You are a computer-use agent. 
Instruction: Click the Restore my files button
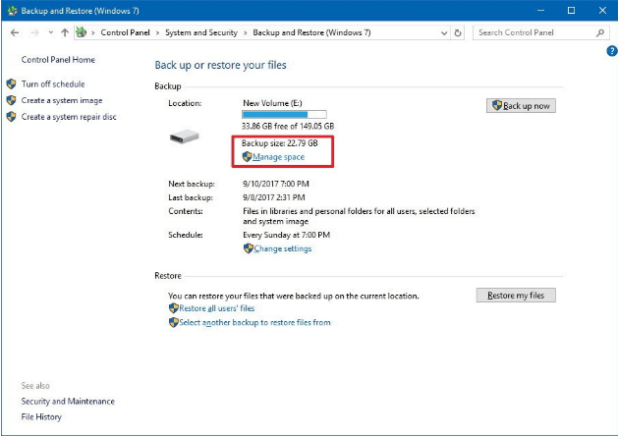click(516, 296)
